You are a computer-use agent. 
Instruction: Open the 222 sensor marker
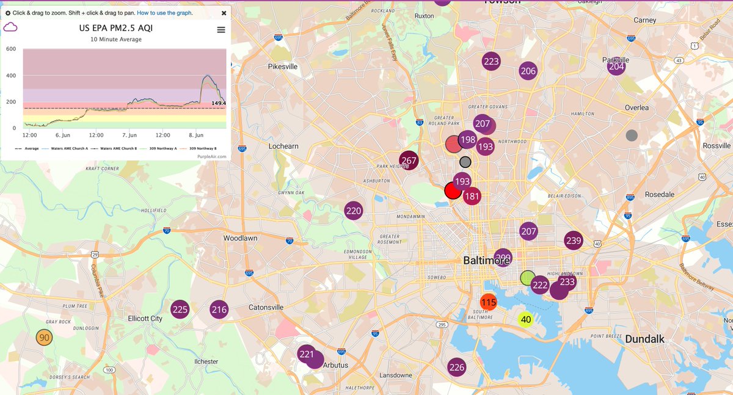click(x=540, y=285)
